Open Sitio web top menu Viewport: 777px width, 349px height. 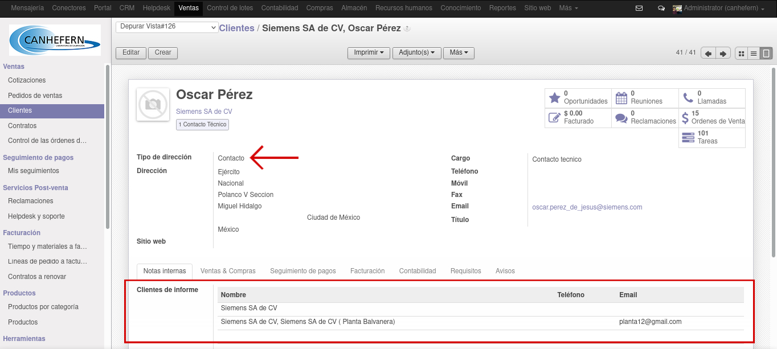coord(538,8)
